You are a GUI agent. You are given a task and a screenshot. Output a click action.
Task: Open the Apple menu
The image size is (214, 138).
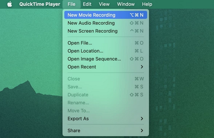click(x=10, y=4)
